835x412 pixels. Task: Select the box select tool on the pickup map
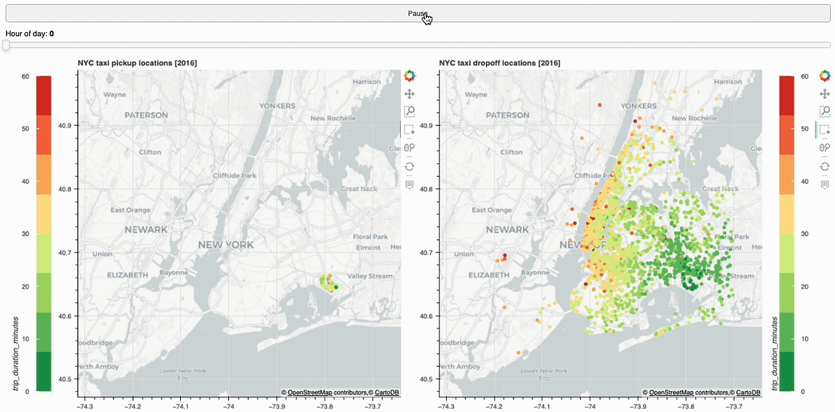pyautogui.click(x=409, y=129)
